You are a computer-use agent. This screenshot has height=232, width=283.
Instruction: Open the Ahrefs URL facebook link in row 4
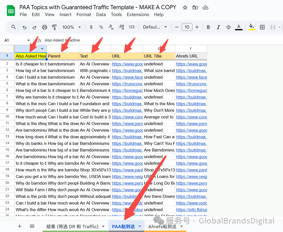coord(191,77)
